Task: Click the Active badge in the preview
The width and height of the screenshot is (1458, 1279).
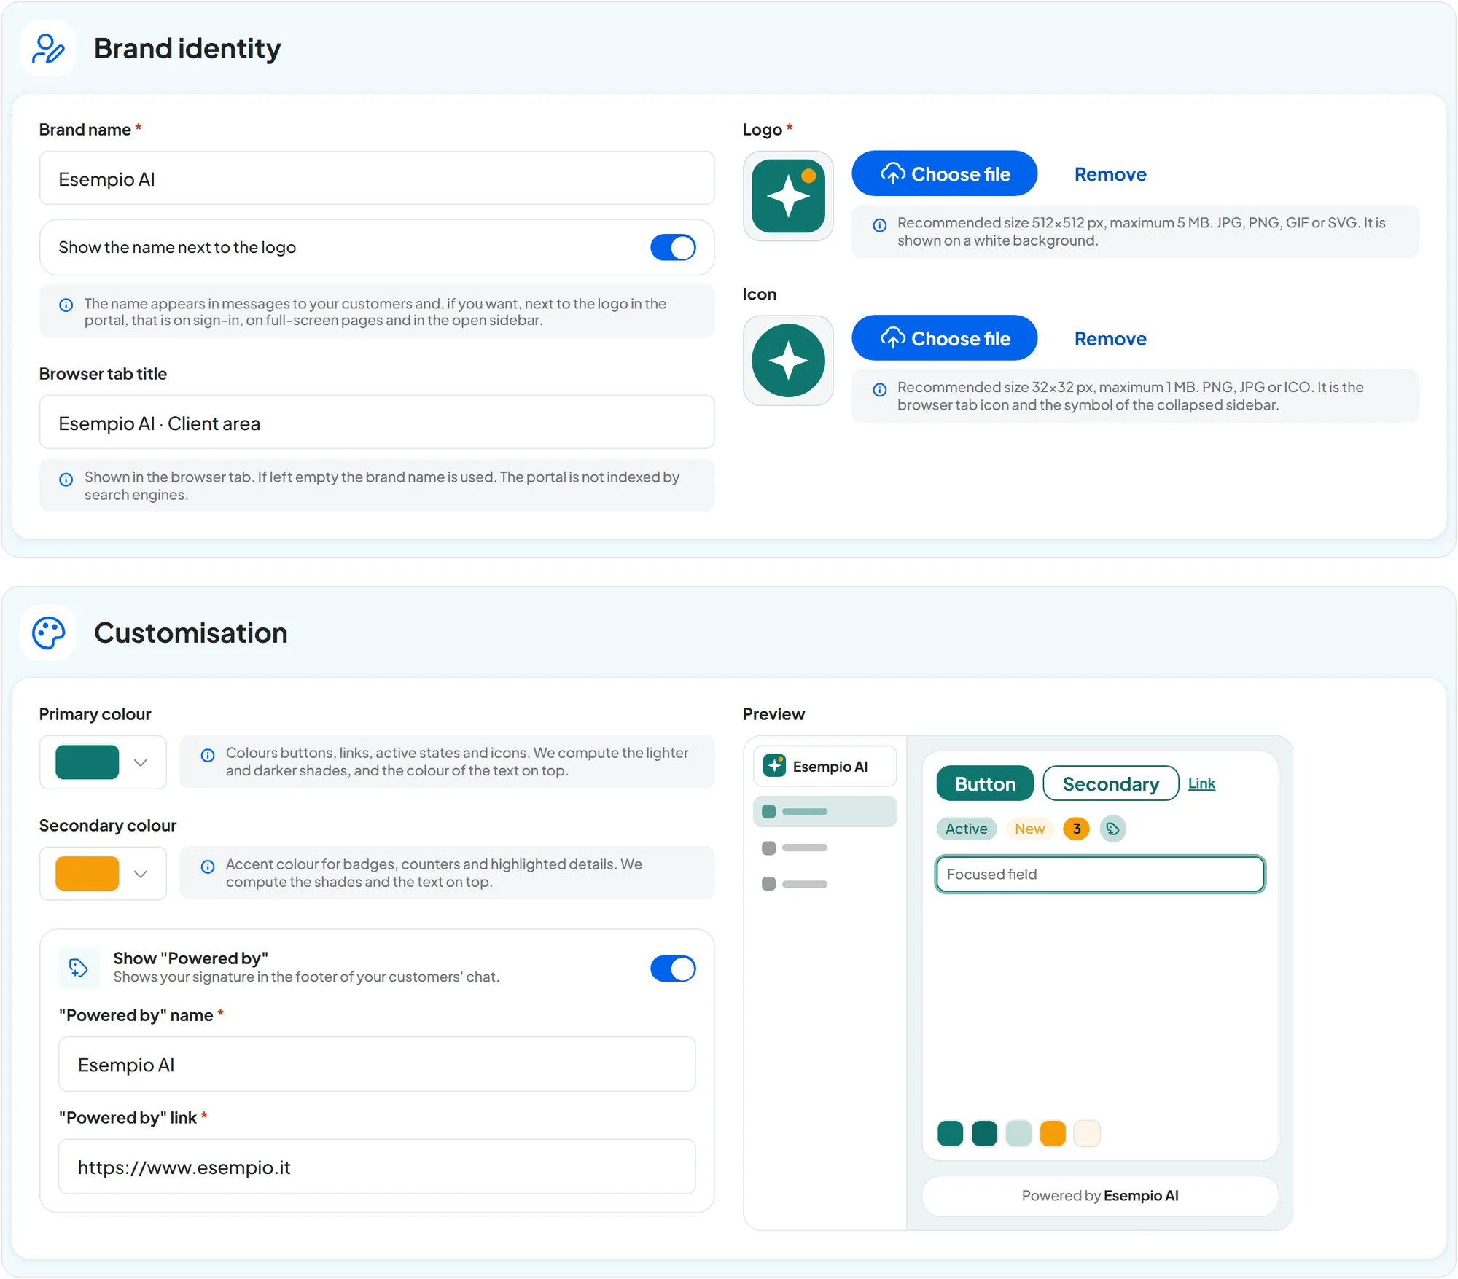Action: coord(966,829)
